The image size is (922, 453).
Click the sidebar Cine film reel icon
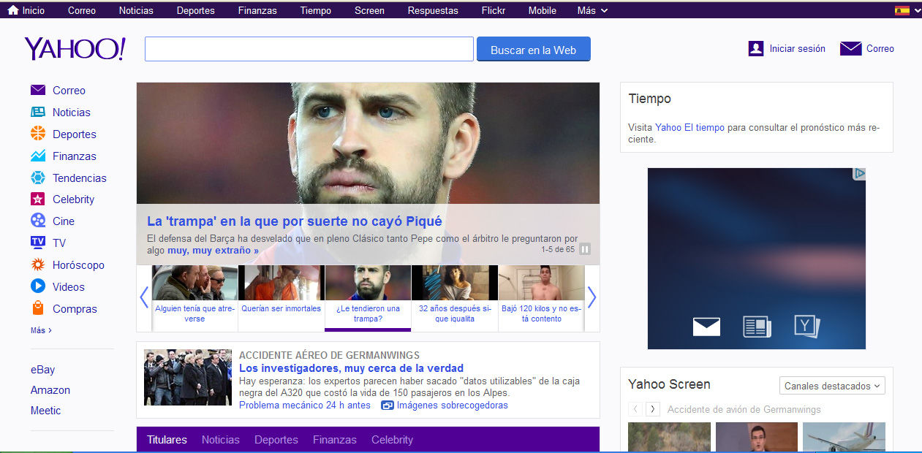coord(38,221)
